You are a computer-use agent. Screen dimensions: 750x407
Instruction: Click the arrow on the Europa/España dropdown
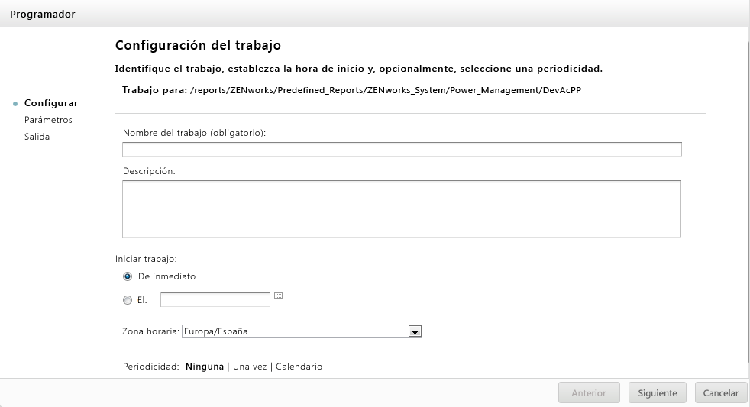tap(415, 332)
